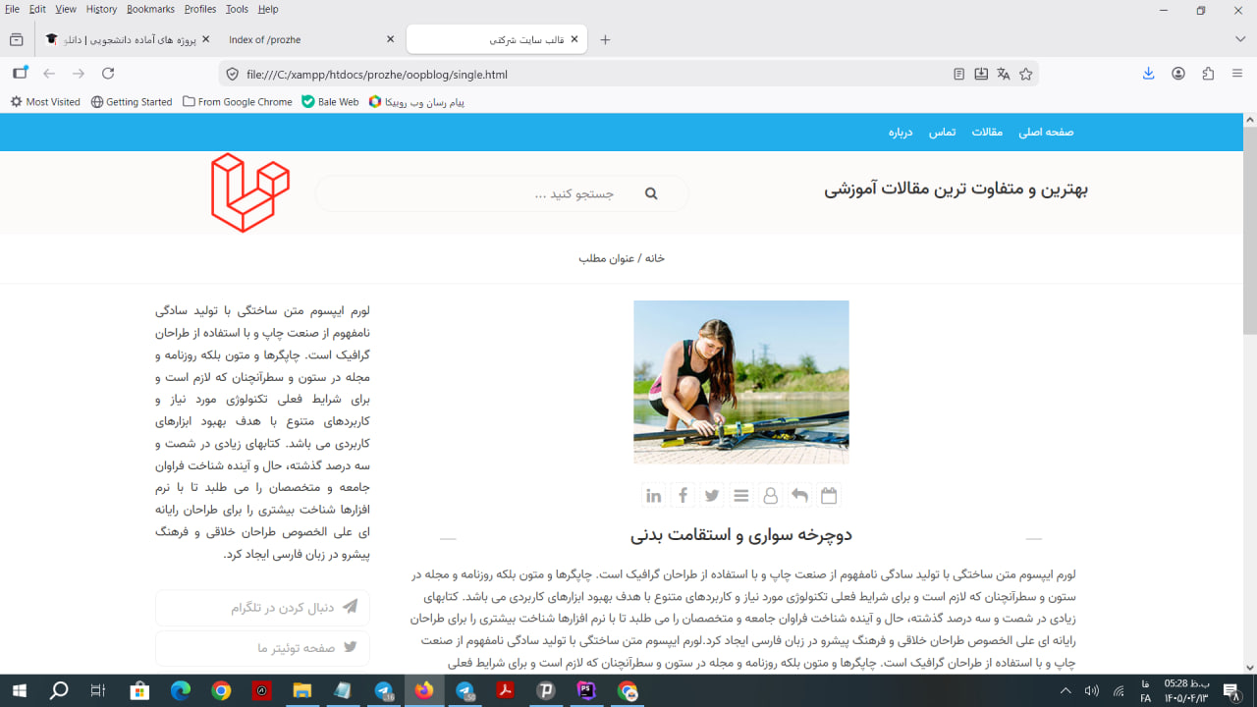Go to تماس nav link
The width and height of the screenshot is (1257, 707).
943,133
